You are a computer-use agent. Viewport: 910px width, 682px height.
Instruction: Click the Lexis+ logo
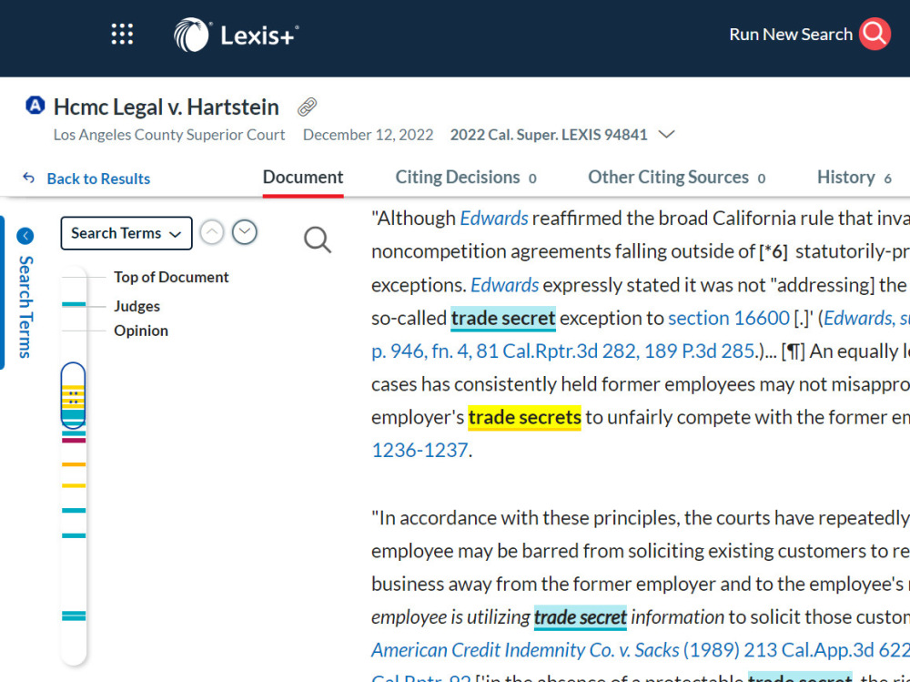pos(237,35)
